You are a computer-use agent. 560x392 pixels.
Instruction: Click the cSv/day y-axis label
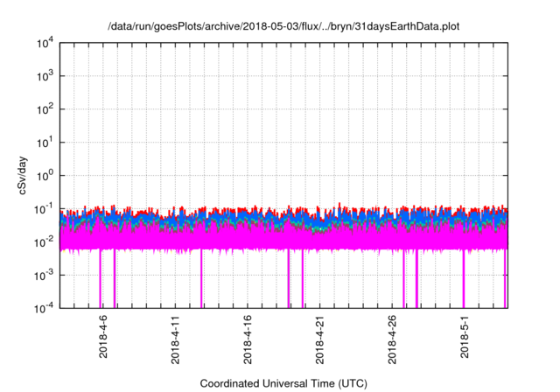coord(22,175)
